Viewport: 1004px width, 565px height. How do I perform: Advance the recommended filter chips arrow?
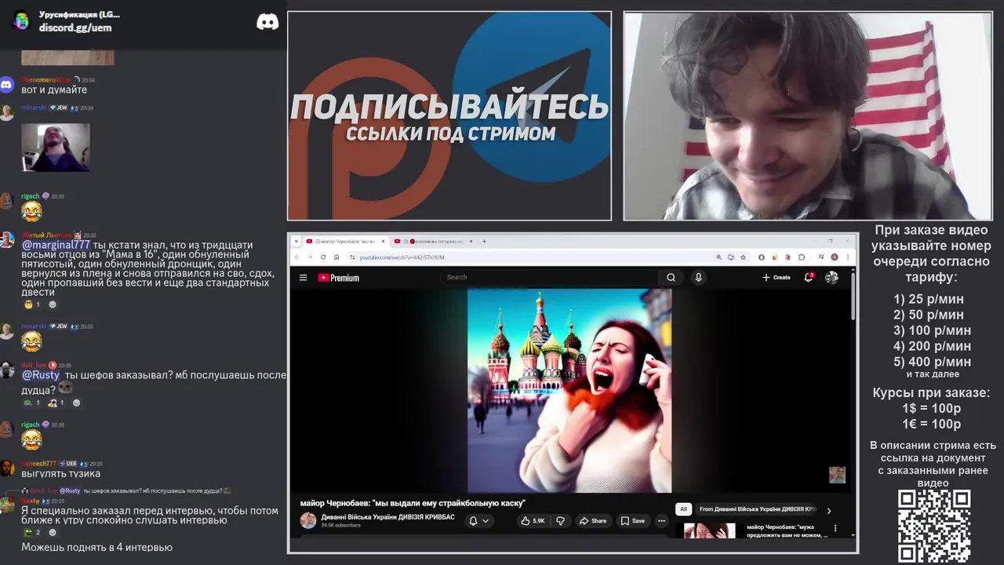click(829, 511)
